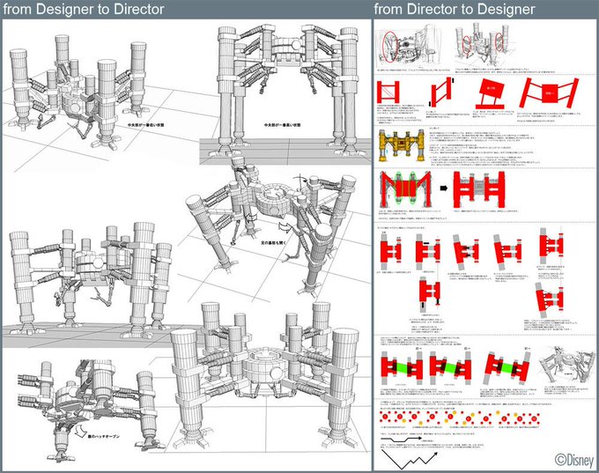The image size is (599, 473).
Task: Select the middle-left side-view mech render on gray floor
Action: (90, 281)
